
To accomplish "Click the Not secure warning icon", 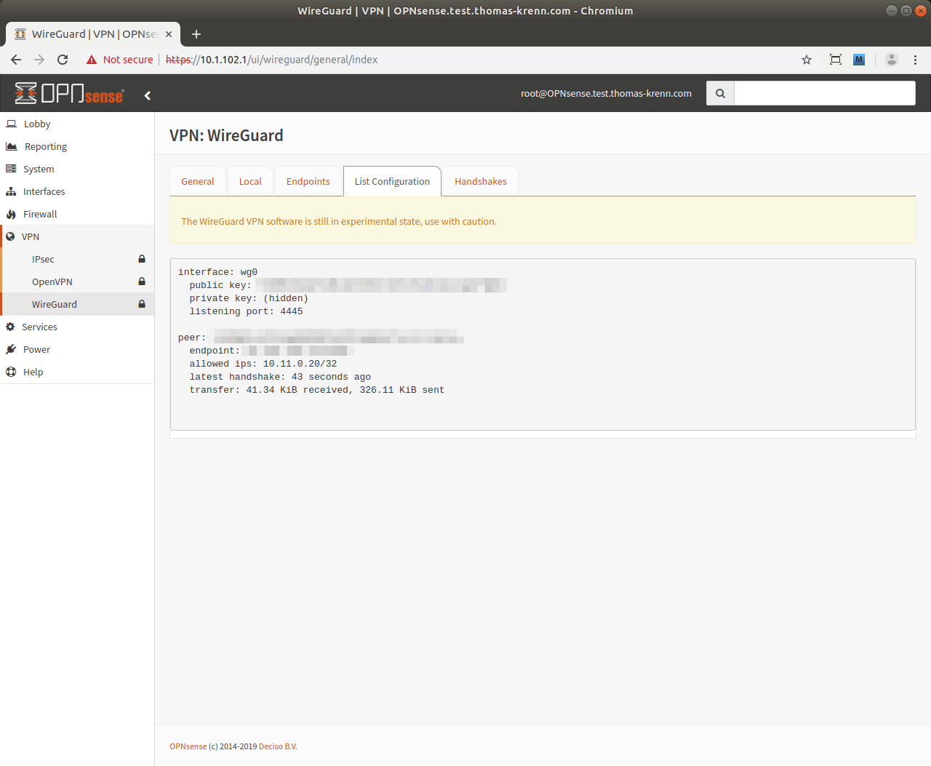I will pos(92,60).
